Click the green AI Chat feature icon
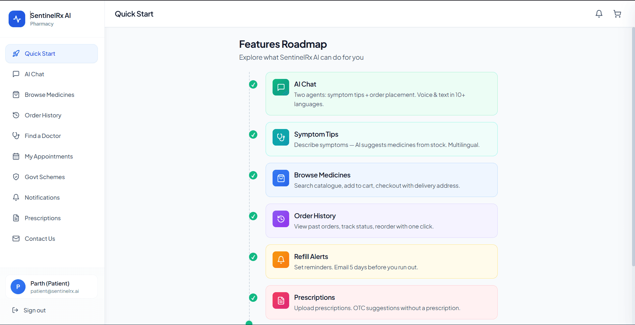This screenshot has height=325, width=635. pos(281,87)
